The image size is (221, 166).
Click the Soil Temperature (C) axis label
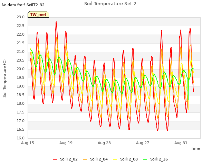pos(4,79)
